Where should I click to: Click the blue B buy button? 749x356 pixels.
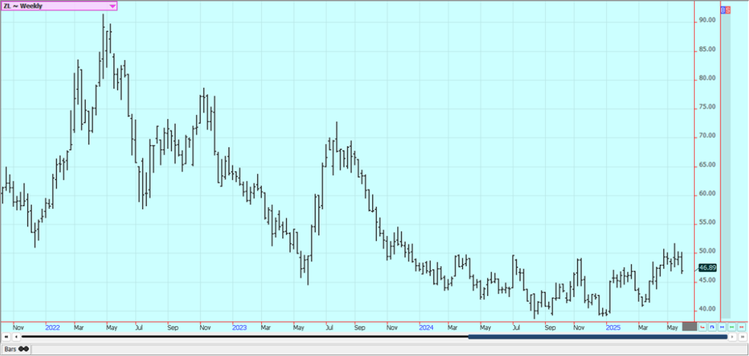[723, 10]
